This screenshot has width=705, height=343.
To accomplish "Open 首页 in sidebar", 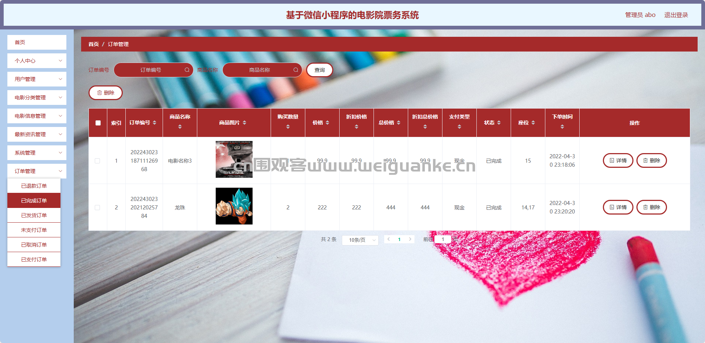I will click(37, 42).
